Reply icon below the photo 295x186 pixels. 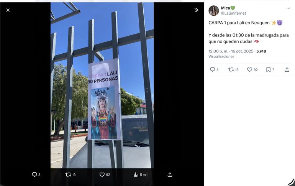pyautogui.click(x=34, y=174)
